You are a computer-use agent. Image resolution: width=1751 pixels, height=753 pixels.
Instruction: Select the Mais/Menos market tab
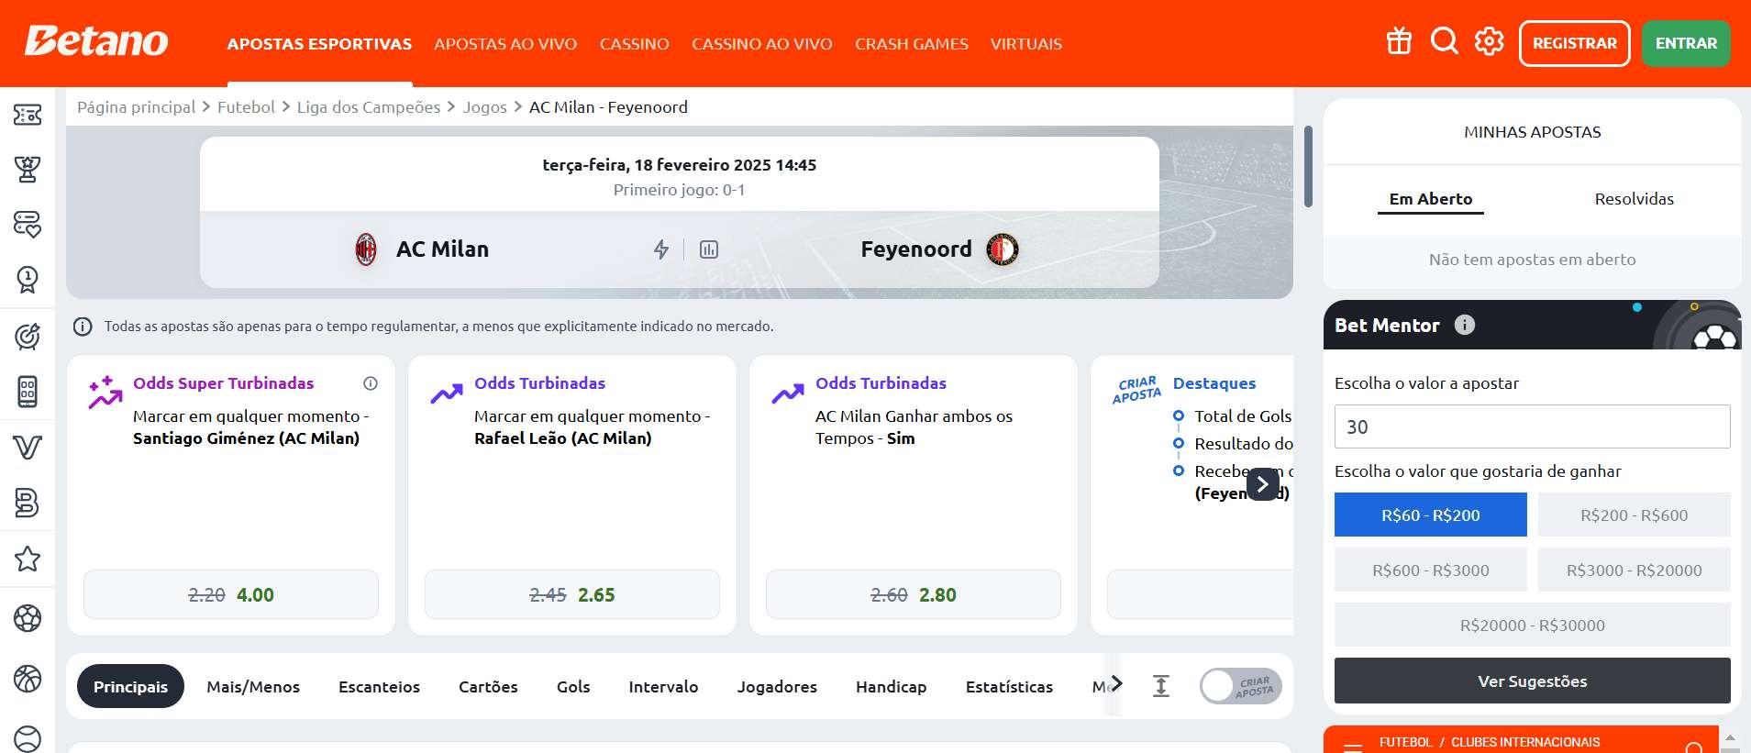click(253, 686)
